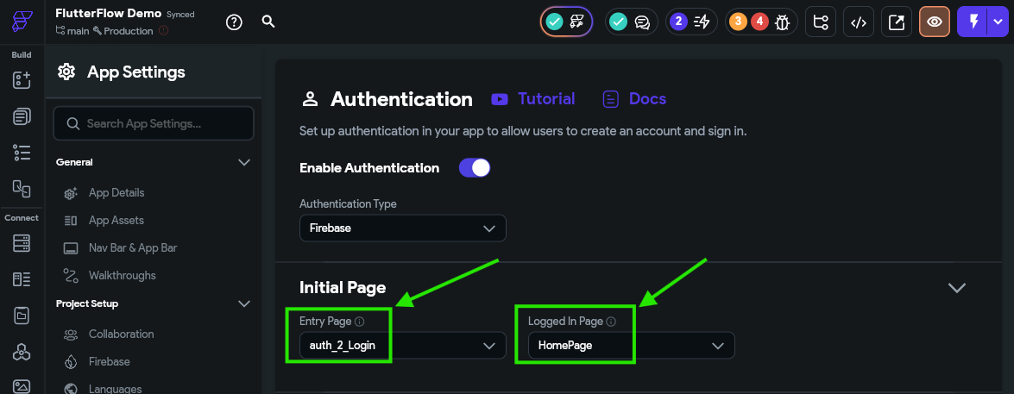Click the App Settings gear icon
The height and width of the screenshot is (394, 1014).
(66, 72)
